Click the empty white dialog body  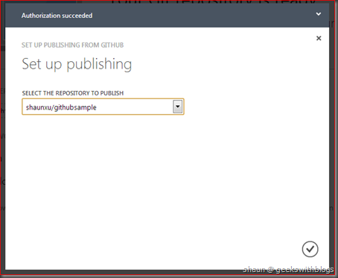tap(167, 179)
